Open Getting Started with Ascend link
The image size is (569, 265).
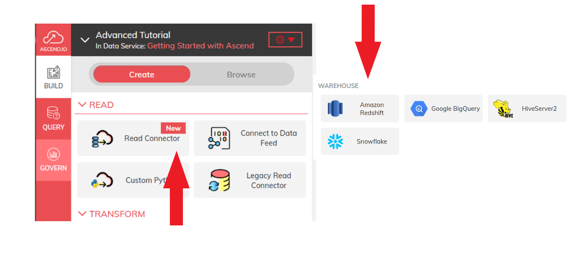[x=201, y=46]
